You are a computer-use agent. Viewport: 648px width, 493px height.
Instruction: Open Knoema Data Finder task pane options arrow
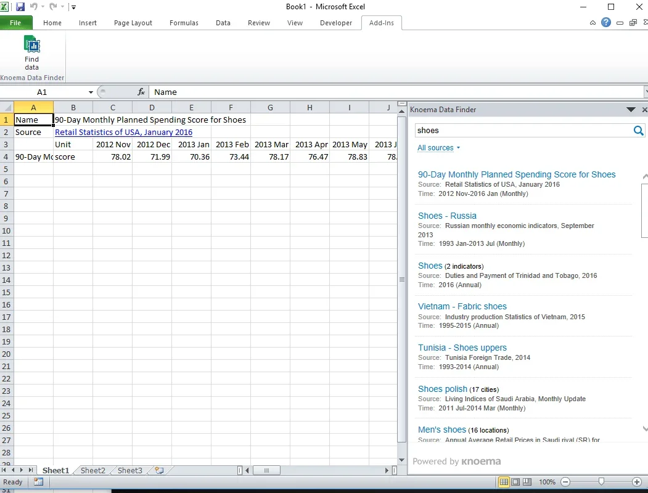click(631, 110)
